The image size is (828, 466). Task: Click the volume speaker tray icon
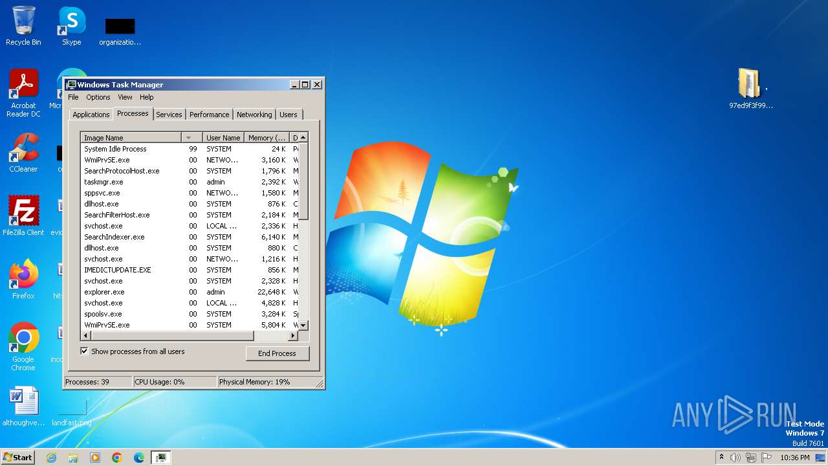[x=735, y=458]
